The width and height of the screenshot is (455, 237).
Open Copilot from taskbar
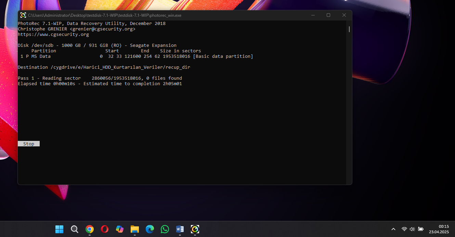(x=120, y=229)
